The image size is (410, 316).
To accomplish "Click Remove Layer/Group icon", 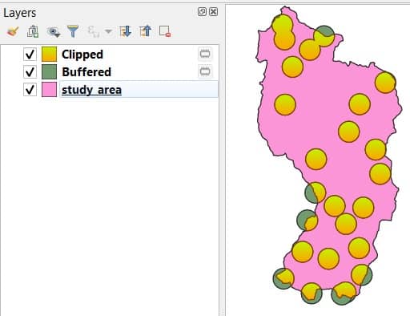I will [x=165, y=31].
